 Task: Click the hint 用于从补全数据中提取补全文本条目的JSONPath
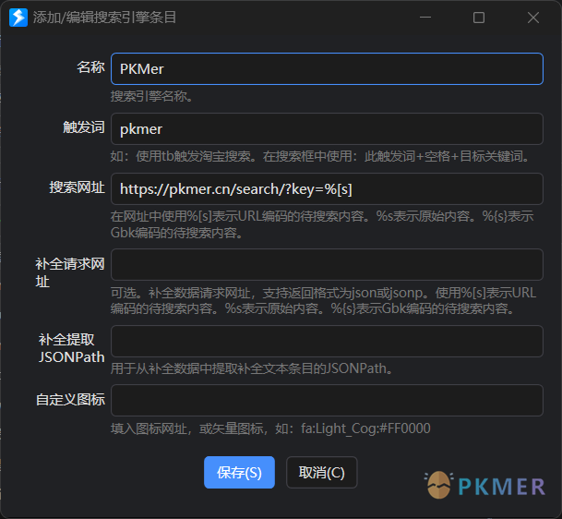(x=252, y=368)
